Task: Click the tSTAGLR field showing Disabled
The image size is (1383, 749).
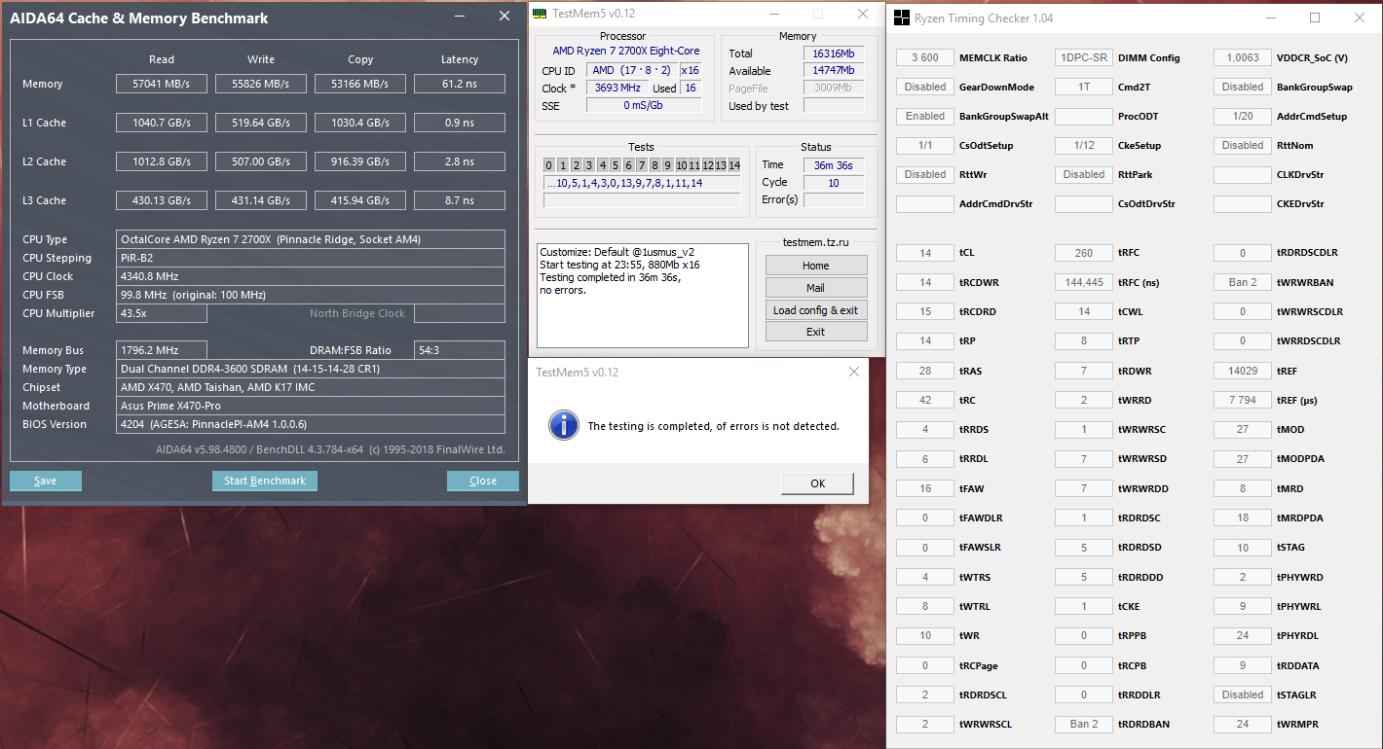Action: pos(1243,695)
